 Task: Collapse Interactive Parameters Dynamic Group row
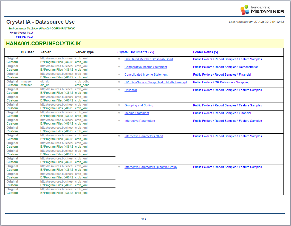pyautogui.click(x=119, y=167)
